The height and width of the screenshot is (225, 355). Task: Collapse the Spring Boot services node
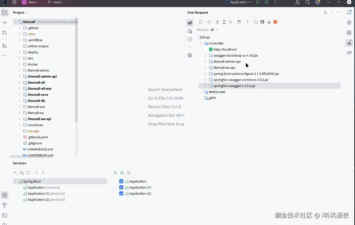click(x=15, y=181)
